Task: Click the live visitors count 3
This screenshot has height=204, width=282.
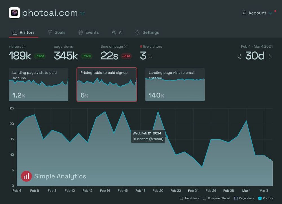Action: pos(143,56)
